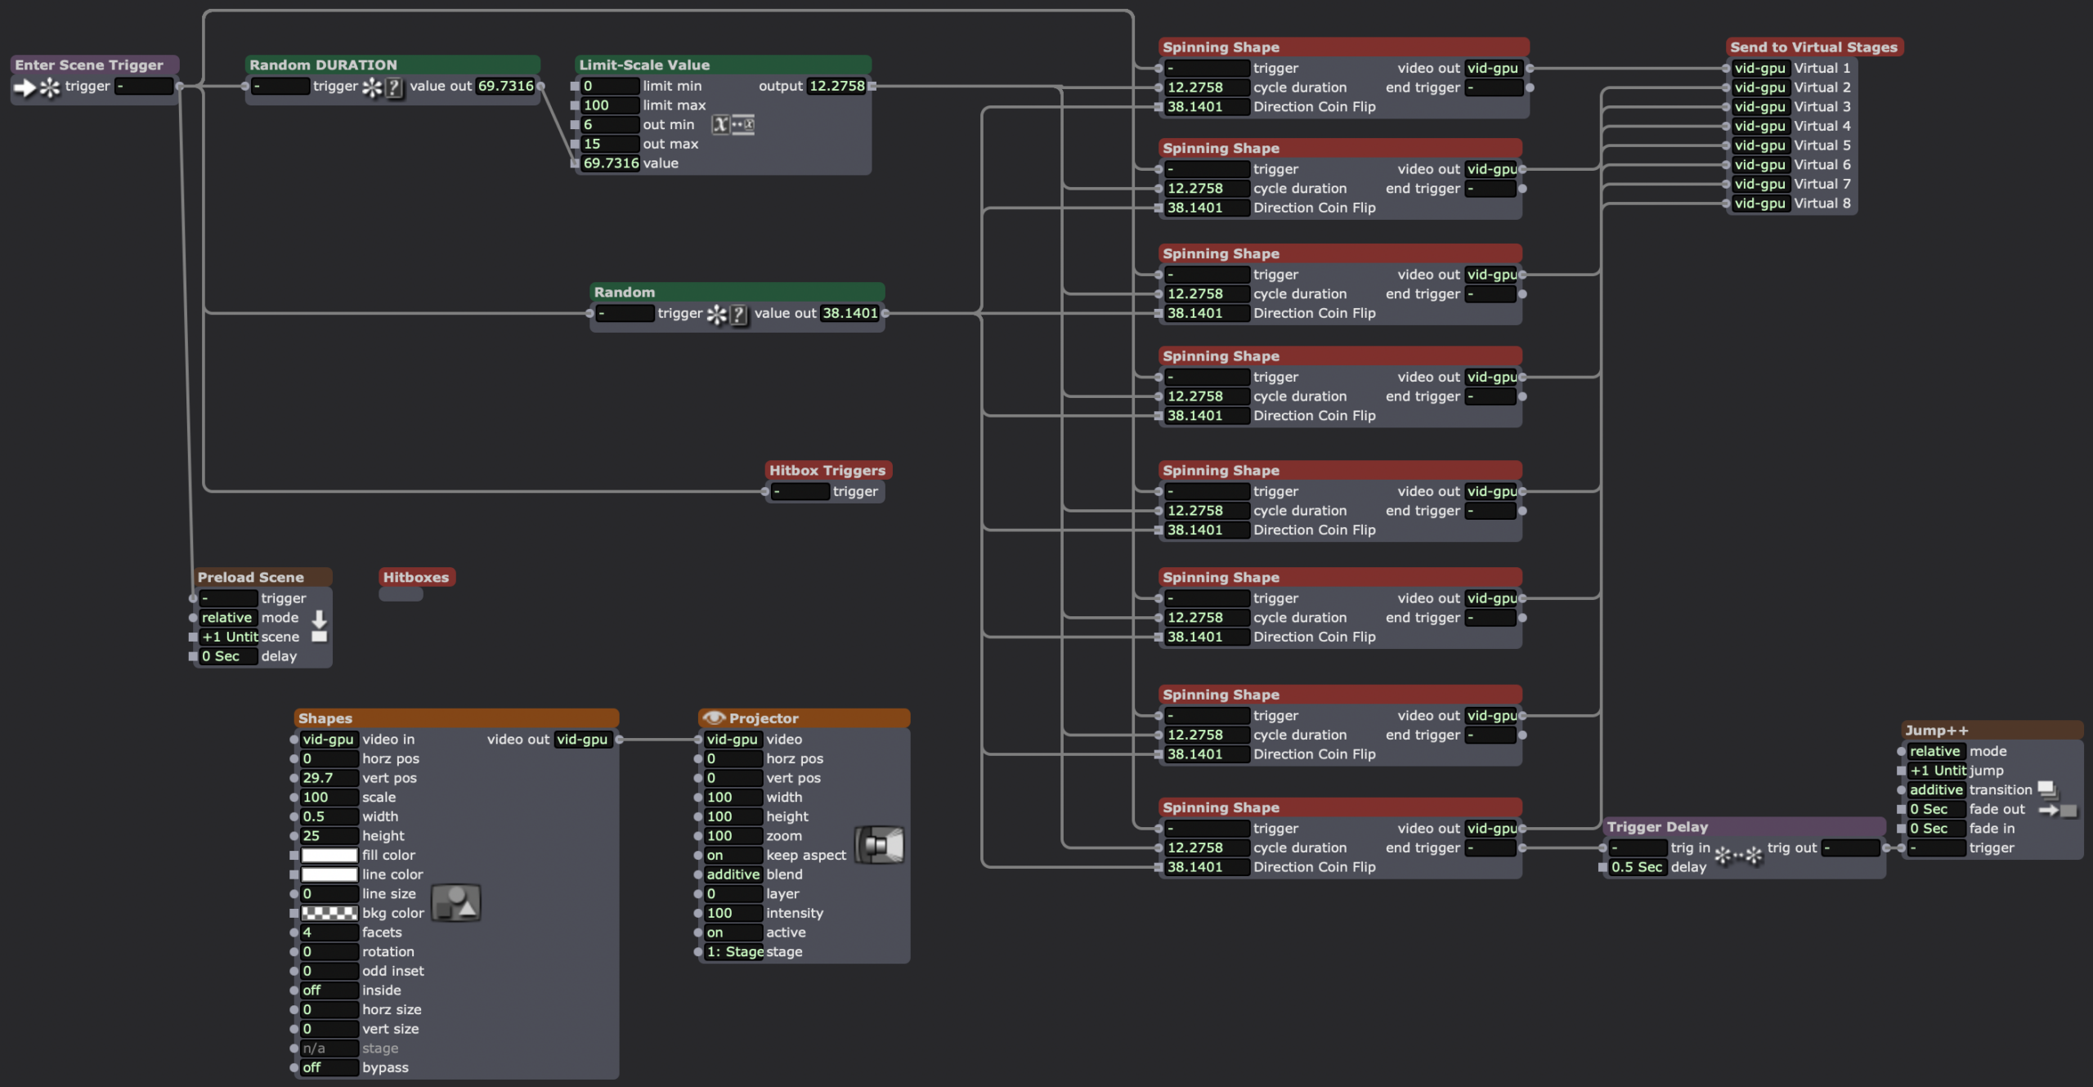Click the Shapes facets value field
Image resolution: width=2093 pixels, height=1087 pixels.
(329, 933)
